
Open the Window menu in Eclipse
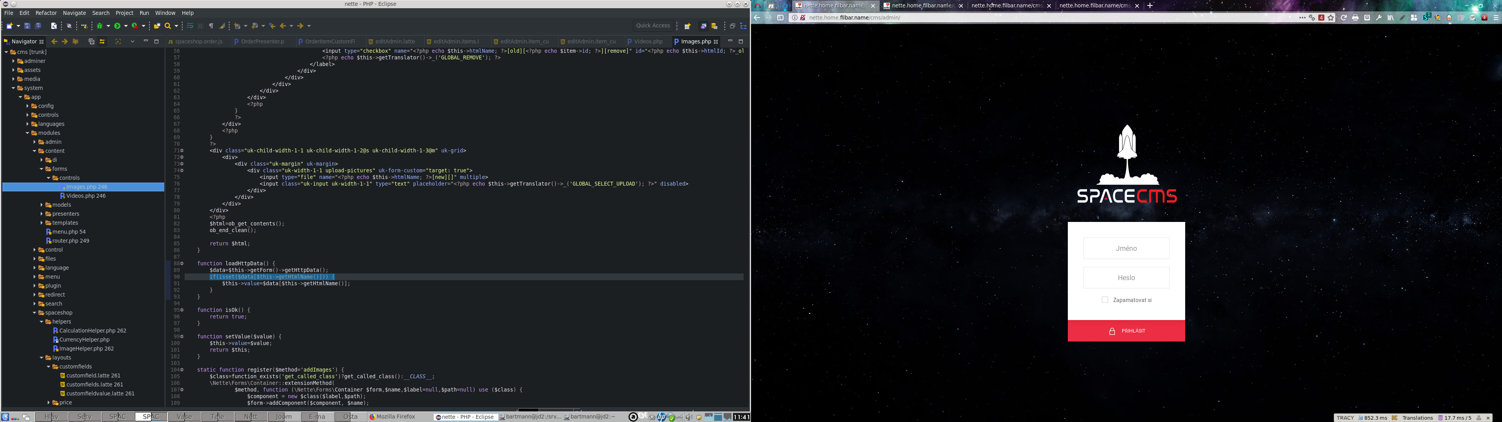[165, 13]
